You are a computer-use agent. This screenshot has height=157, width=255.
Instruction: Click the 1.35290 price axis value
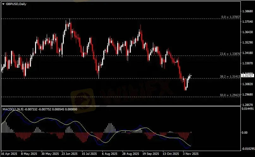(x=247, y=42)
